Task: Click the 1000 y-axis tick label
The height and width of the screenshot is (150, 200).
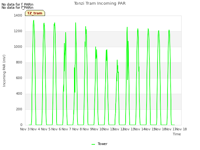Action: click(18, 47)
